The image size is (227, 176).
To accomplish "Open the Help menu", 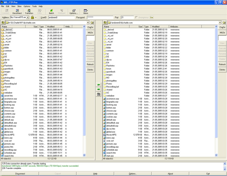I will click(41, 6).
